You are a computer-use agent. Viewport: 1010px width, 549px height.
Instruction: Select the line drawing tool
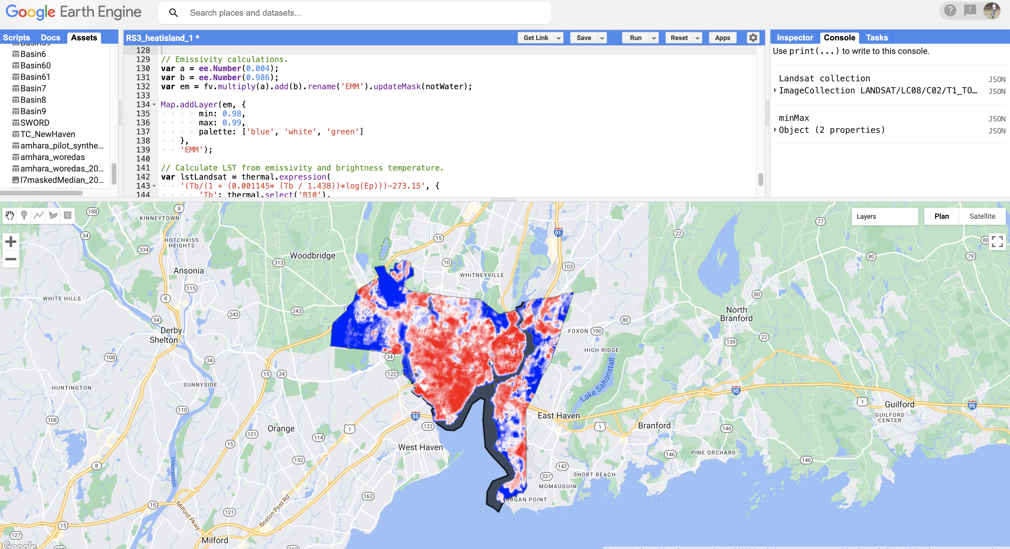pyautogui.click(x=38, y=216)
